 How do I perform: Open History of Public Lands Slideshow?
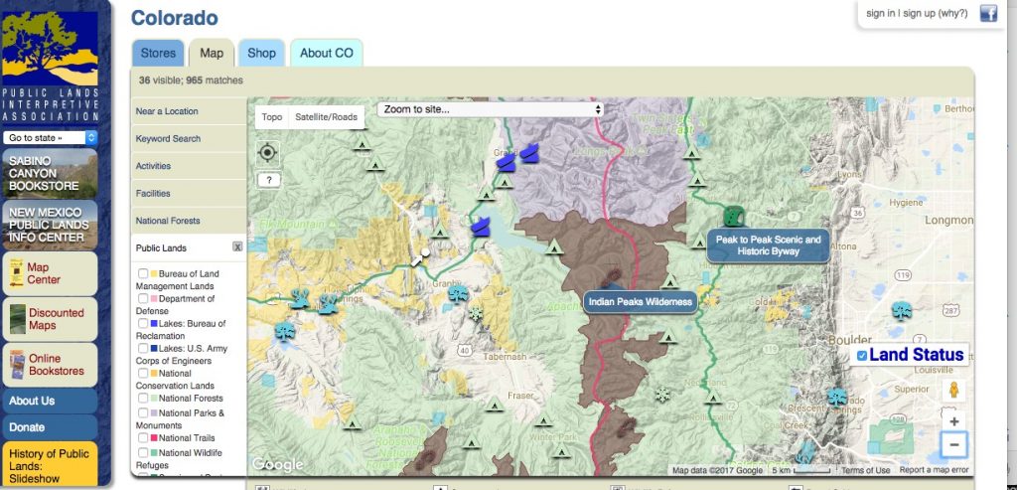tap(50, 464)
